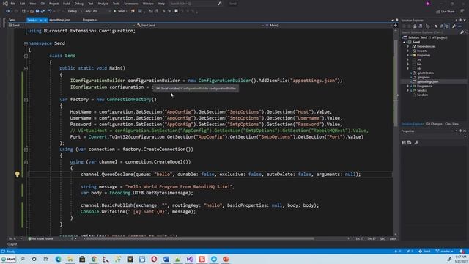Expand the Properties node in Solution Explorer
The image size is (469, 264).
pos(408,56)
